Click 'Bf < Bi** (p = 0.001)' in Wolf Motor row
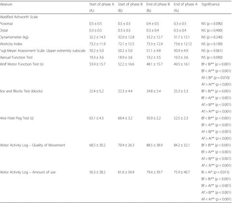Image resolution: width=232 pixels, height=203 pixels. tap(216, 64)
